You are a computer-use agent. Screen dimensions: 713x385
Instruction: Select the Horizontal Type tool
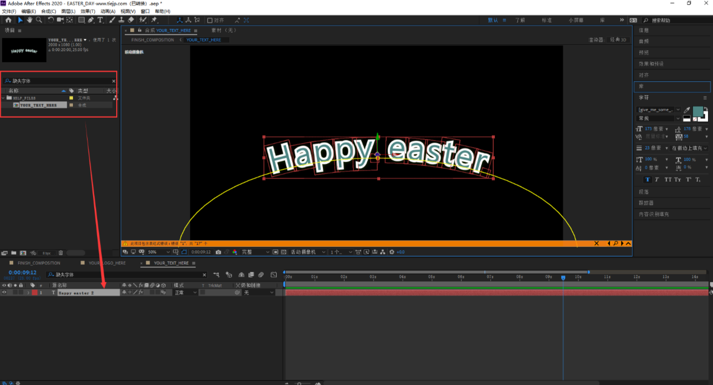click(x=100, y=20)
